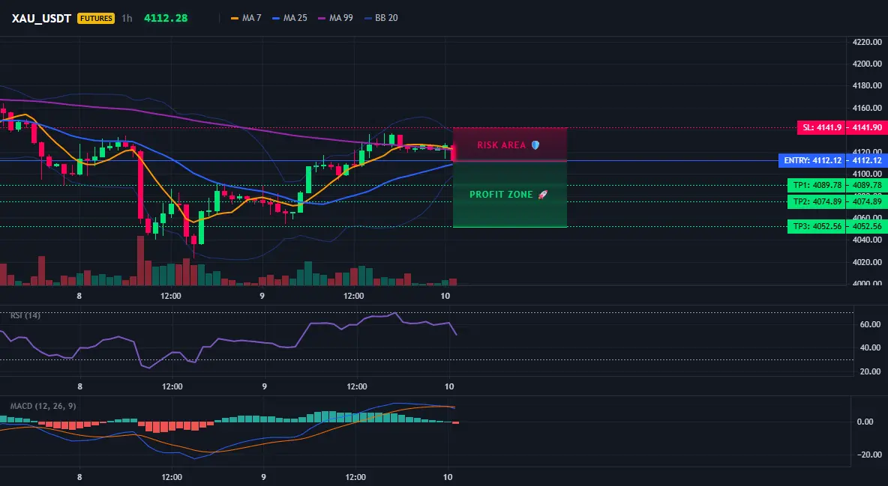Screen dimensions: 888x486
Task: Click the rocket icon in PROFIT ZONE
Action: pyautogui.click(x=542, y=195)
